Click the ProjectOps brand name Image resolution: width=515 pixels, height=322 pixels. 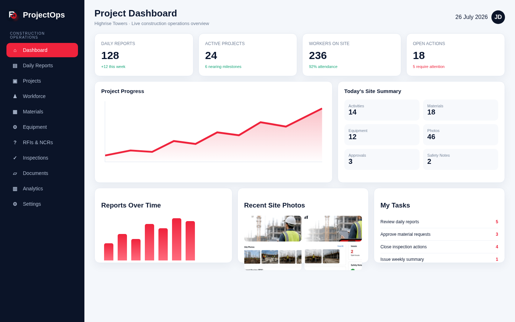(44, 15)
